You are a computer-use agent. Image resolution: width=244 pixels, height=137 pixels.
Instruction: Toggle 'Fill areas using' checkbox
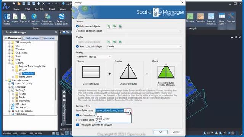77,120
